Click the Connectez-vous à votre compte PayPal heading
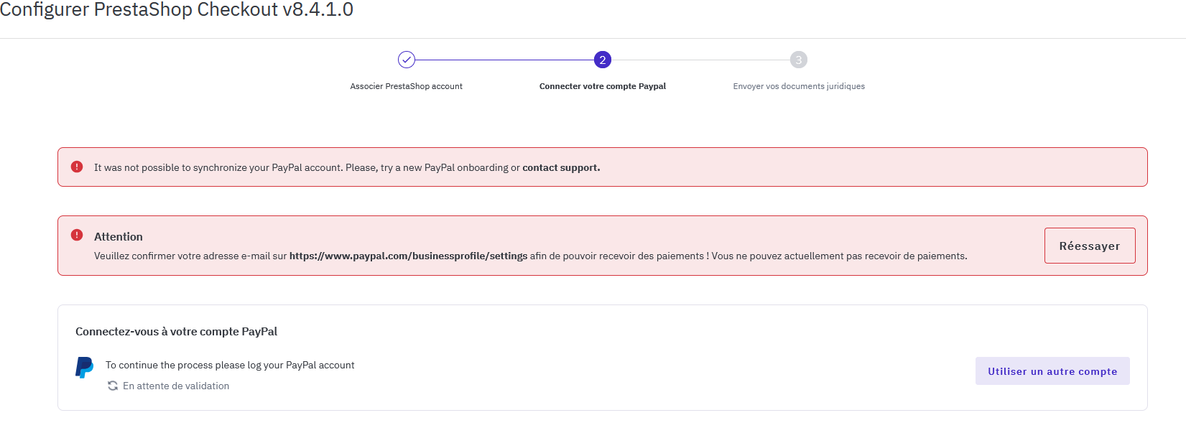This screenshot has width=1186, height=428. pos(176,331)
